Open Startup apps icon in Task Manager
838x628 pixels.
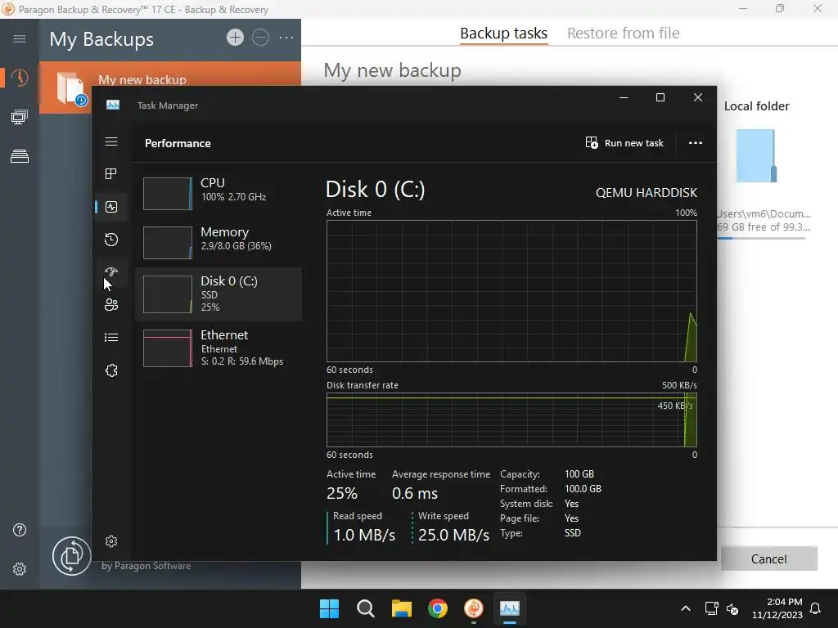pyautogui.click(x=111, y=271)
